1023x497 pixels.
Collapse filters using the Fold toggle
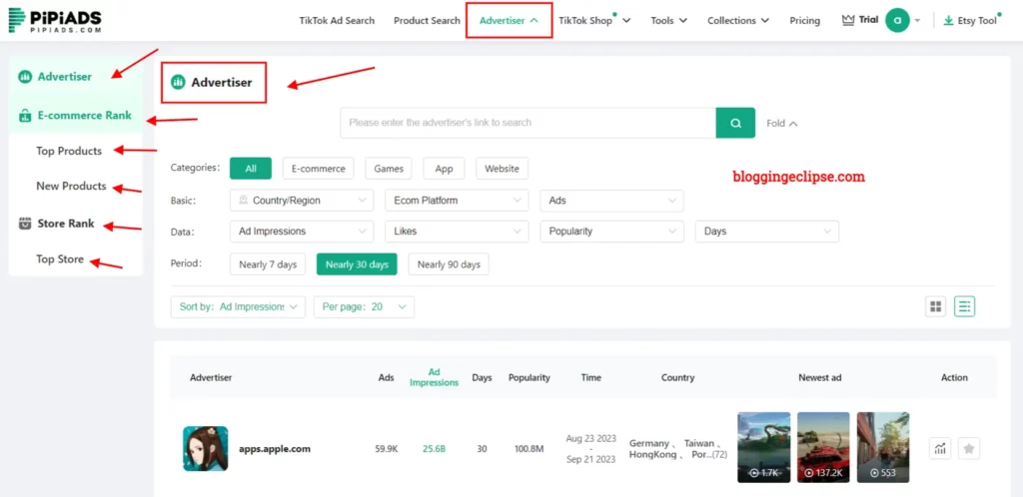coord(781,123)
